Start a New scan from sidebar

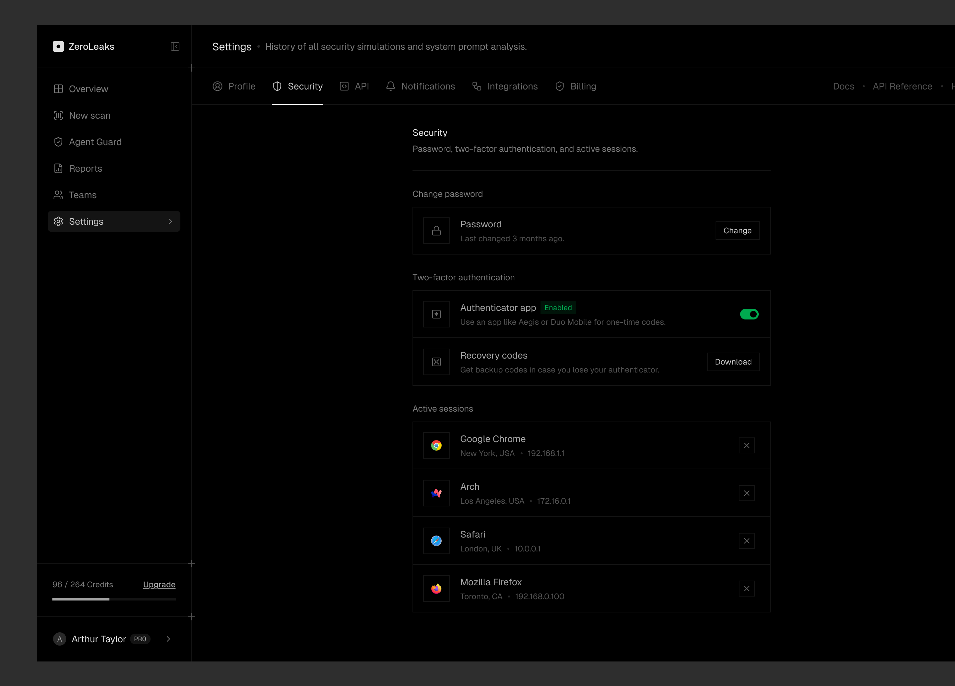[x=114, y=115]
